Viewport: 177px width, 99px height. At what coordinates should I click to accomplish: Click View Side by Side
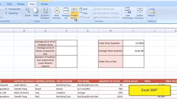(x=103, y=9)
